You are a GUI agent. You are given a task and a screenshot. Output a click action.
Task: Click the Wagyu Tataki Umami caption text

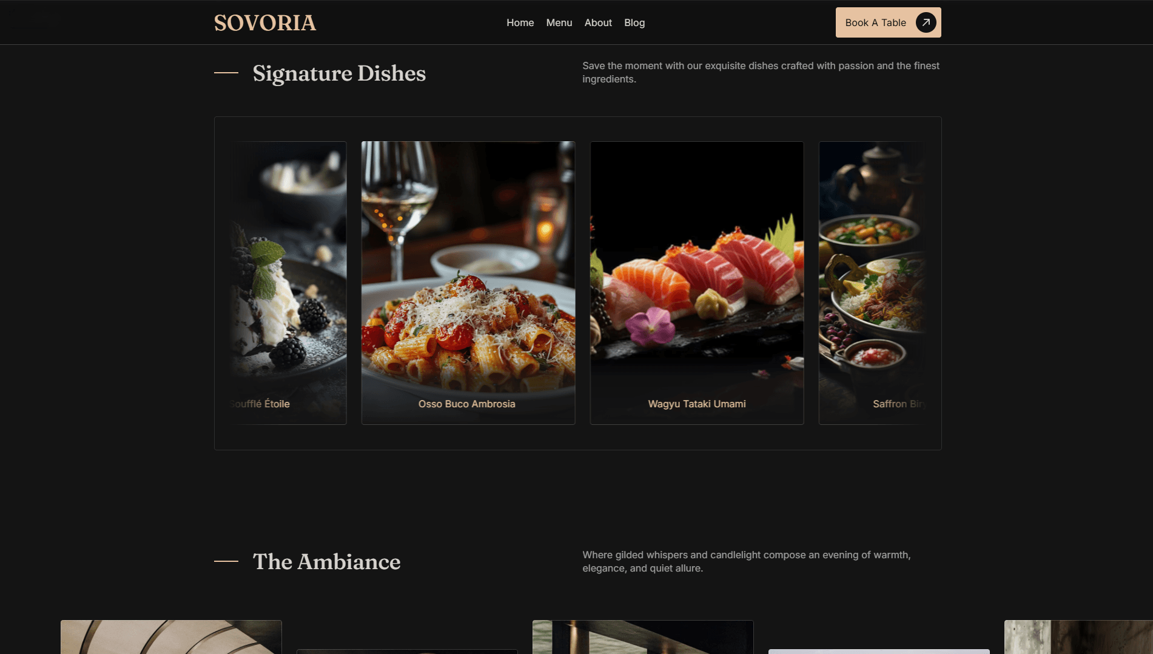click(x=697, y=404)
